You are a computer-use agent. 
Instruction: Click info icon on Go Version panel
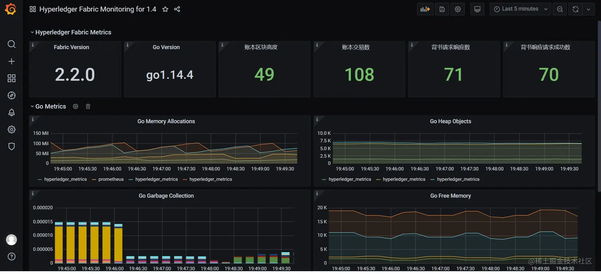point(127,45)
